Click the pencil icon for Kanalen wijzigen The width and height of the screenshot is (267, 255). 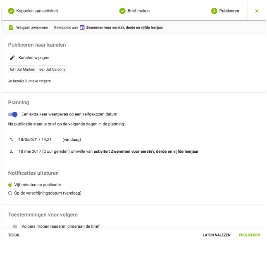coord(12,58)
